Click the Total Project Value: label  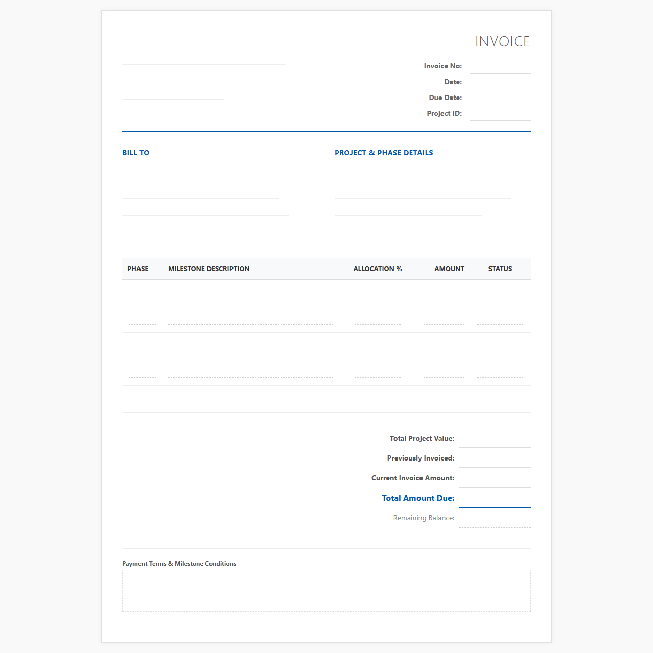tap(422, 438)
